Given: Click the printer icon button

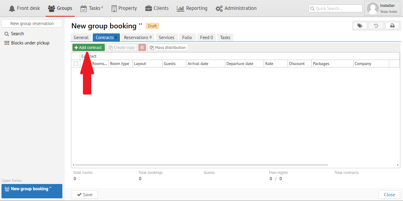Looking at the screenshot, I should point(392,26).
